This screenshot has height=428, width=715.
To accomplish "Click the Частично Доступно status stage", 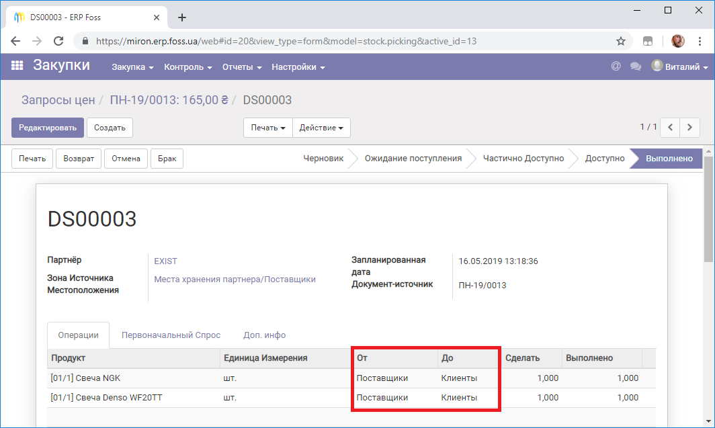I will coord(523,159).
